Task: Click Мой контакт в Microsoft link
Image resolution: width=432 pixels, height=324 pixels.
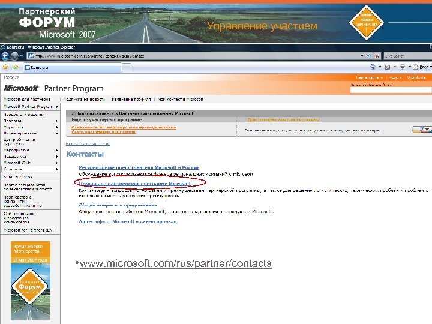Action: 181,99
